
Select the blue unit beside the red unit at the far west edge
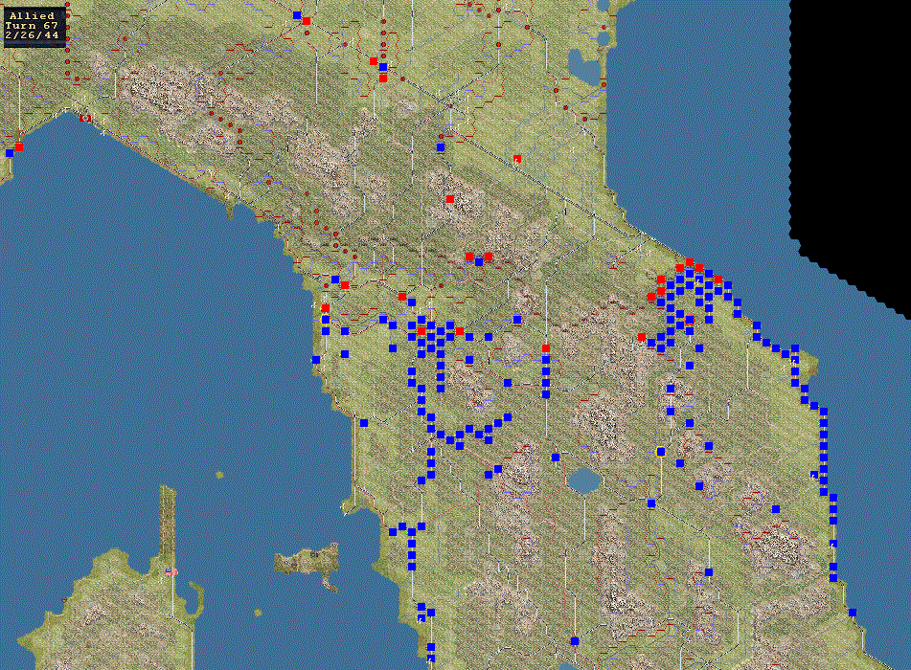(x=10, y=153)
